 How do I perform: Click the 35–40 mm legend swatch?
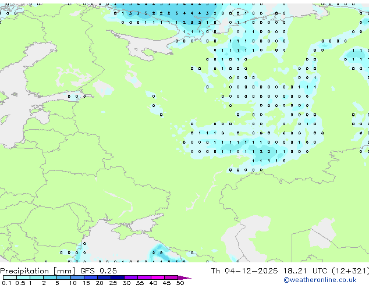(144, 277)
